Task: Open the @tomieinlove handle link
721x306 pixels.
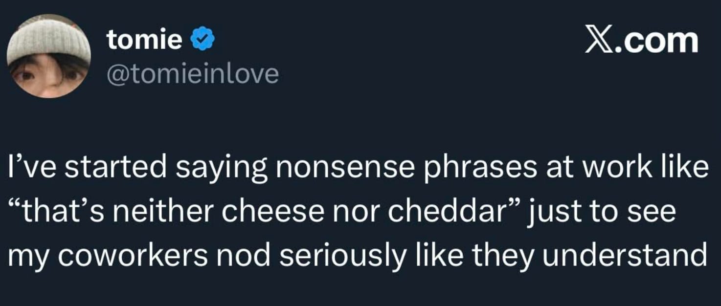Action: [x=193, y=74]
